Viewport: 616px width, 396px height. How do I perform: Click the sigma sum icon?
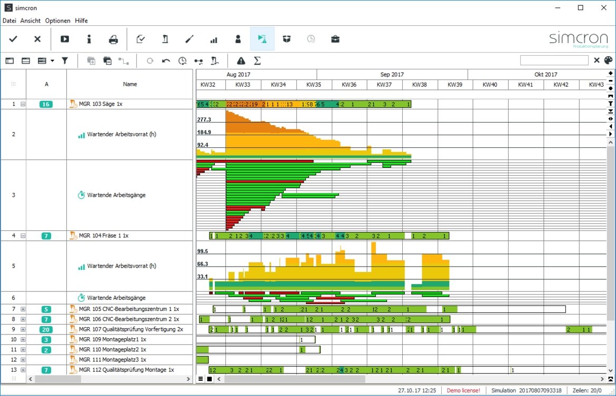257,60
